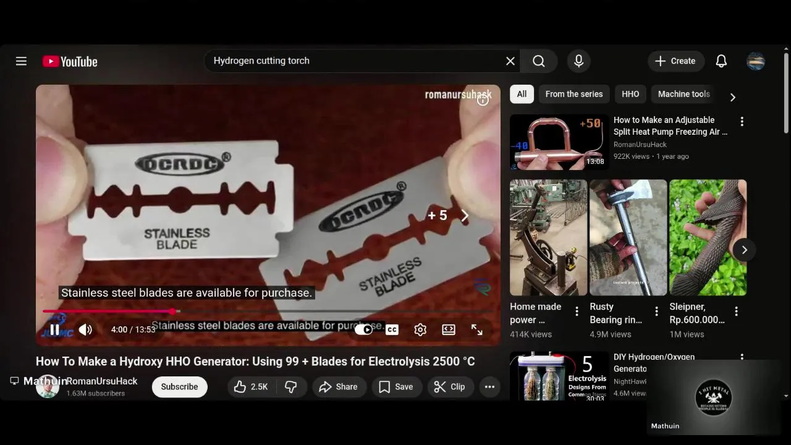Save the video to a playlist
This screenshot has width=791, height=445.
tap(396, 387)
